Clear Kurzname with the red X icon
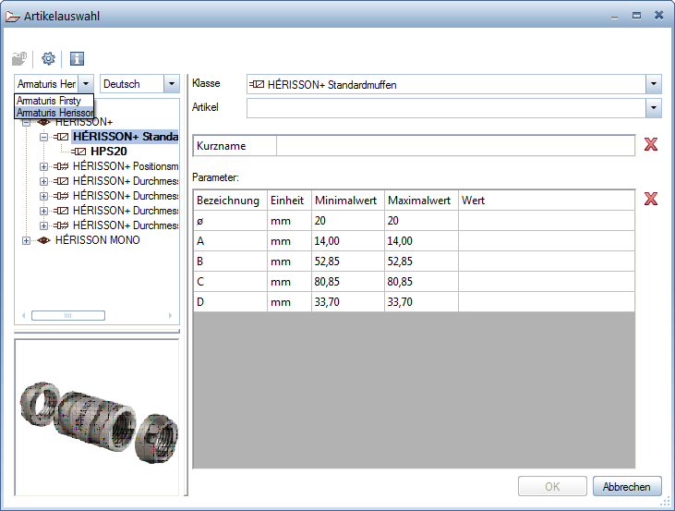This screenshot has width=675, height=511. click(x=651, y=144)
